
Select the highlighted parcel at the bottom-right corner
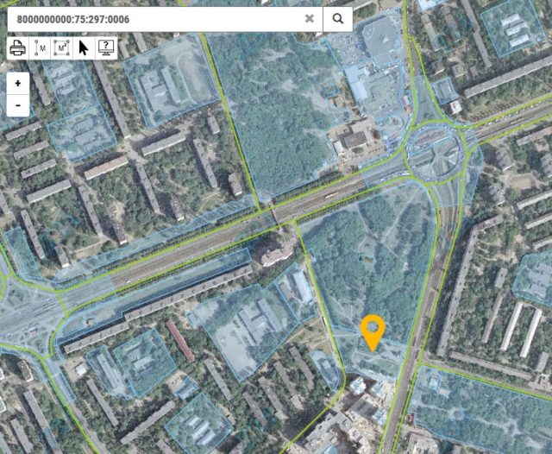tap(483, 414)
